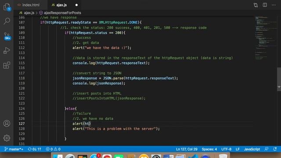Click JSON.parse on line 118
281x158 pixels.
pyautogui.click(x=113, y=78)
